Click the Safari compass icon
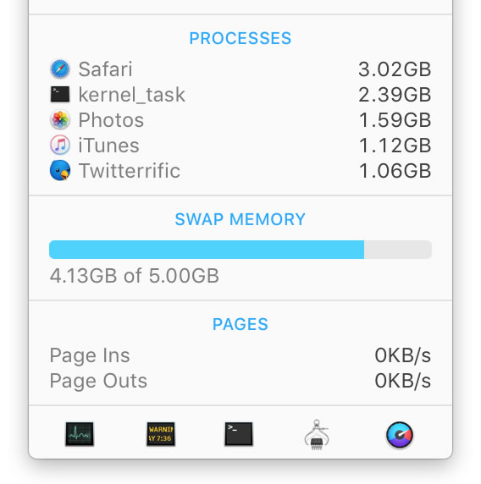This screenshot has width=481, height=484. [x=60, y=69]
